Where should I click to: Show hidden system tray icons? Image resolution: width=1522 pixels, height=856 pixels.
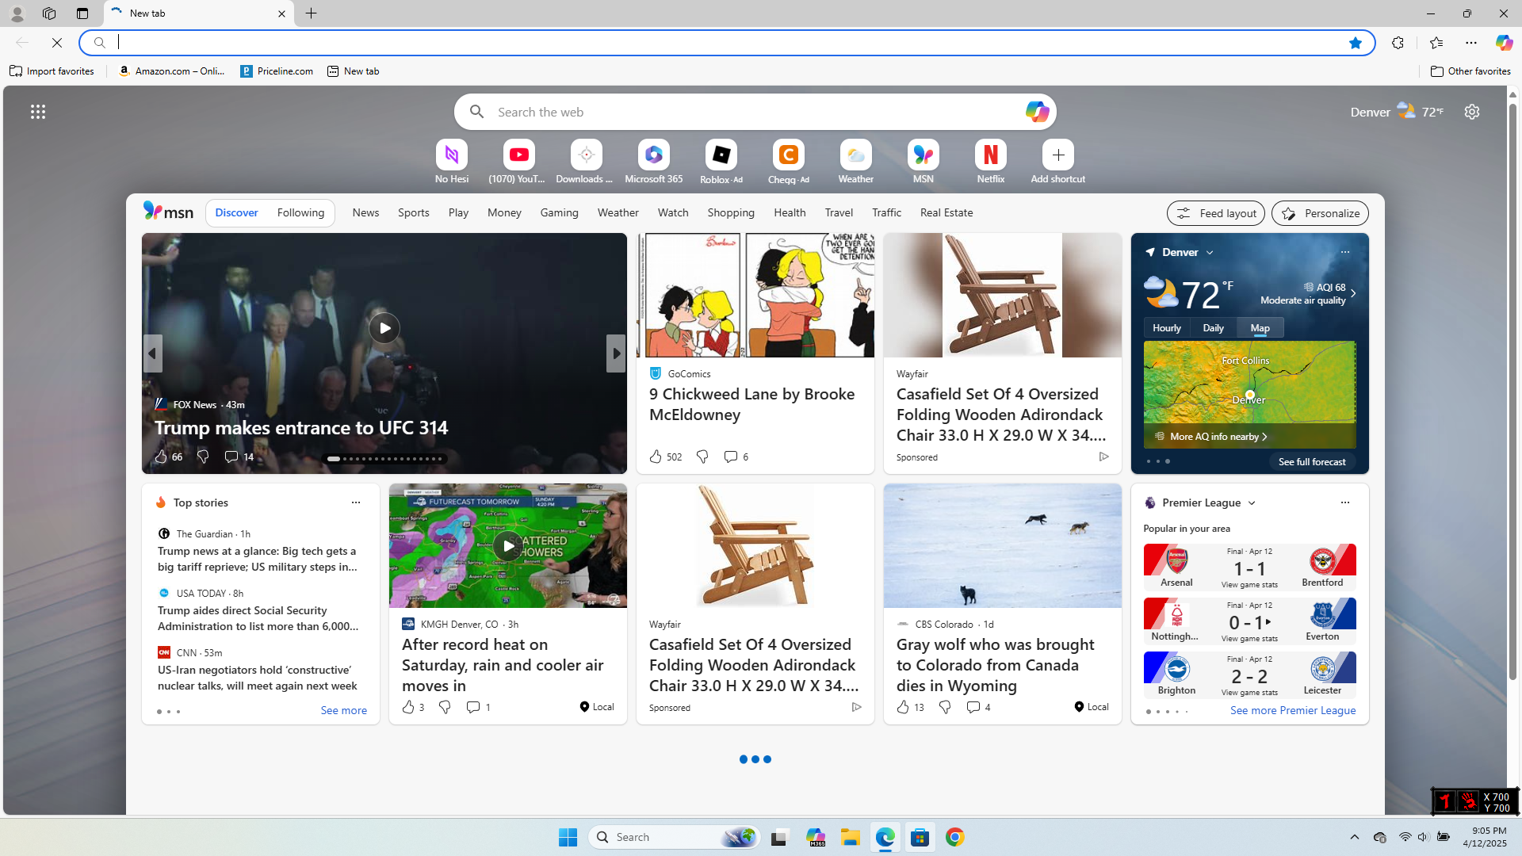[1354, 837]
